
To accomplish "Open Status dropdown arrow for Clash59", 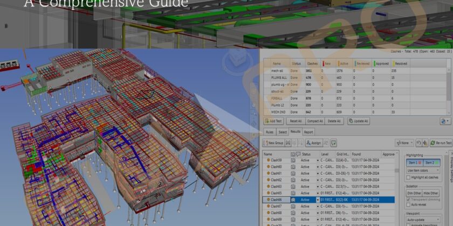I will tap(318, 160).
